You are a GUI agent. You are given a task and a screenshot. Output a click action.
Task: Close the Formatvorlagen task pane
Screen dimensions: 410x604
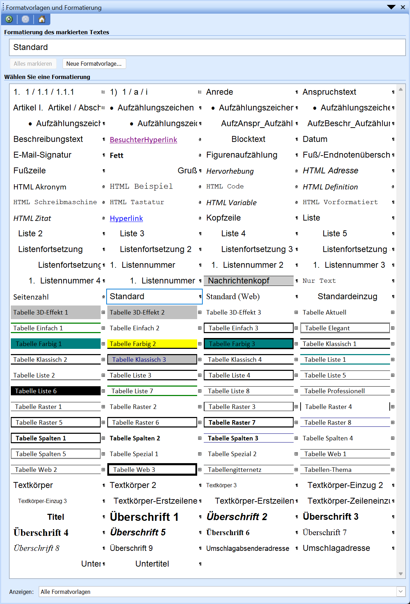click(x=403, y=7)
